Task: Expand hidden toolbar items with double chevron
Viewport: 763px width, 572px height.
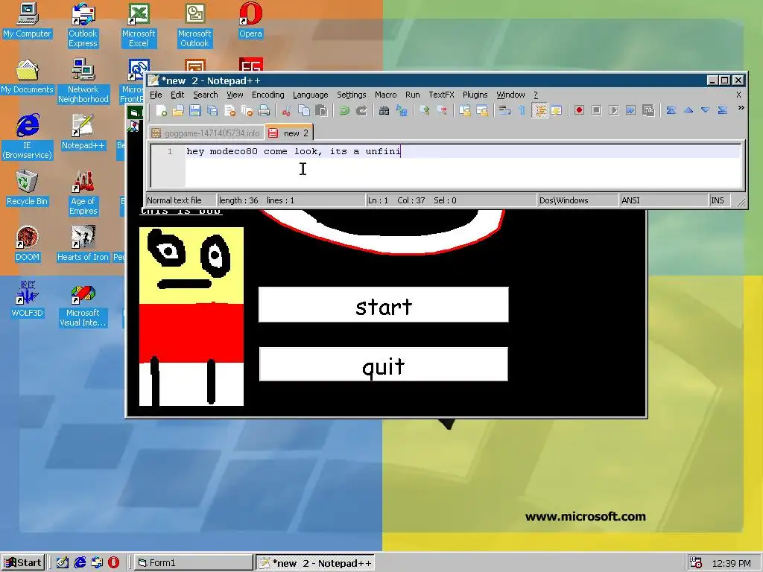Action: click(x=741, y=107)
